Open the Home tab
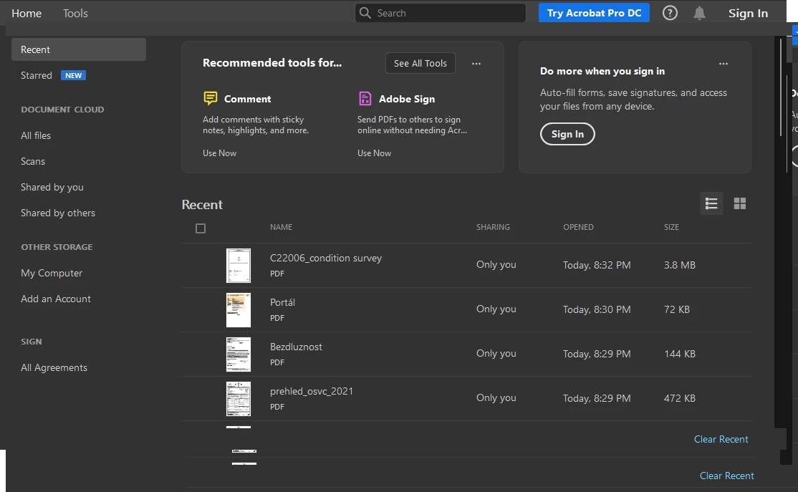Screen dimensions: 798x492 (x=27, y=13)
